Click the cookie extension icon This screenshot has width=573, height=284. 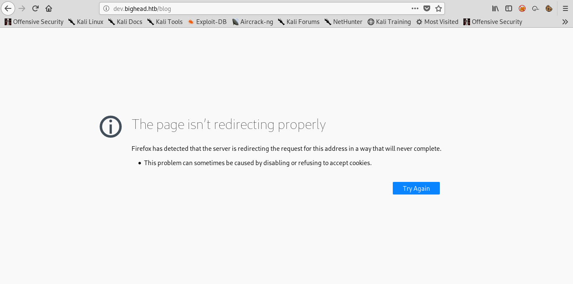coord(549,8)
